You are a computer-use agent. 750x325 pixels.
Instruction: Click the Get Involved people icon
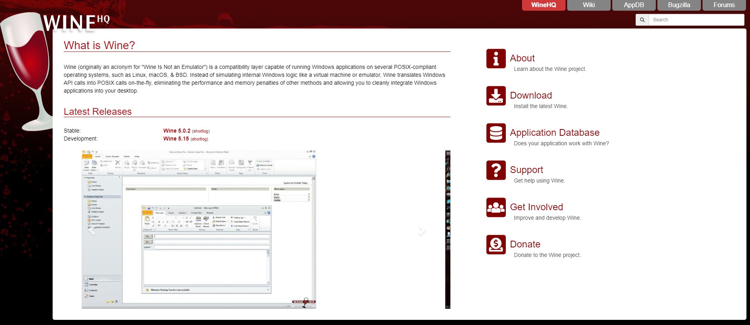coord(496,207)
